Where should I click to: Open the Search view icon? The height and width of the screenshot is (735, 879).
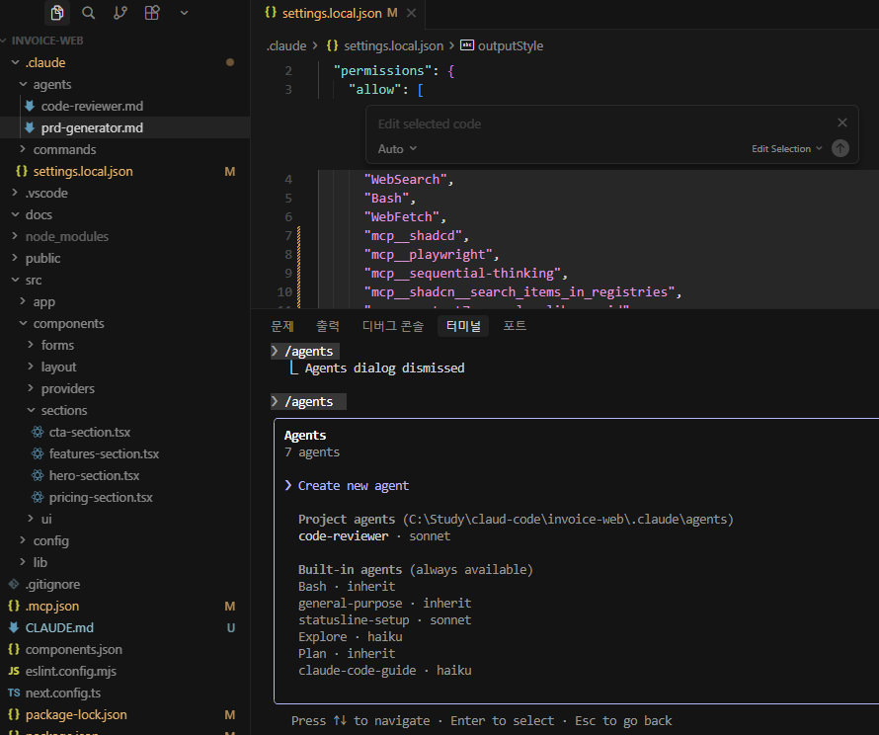point(89,13)
